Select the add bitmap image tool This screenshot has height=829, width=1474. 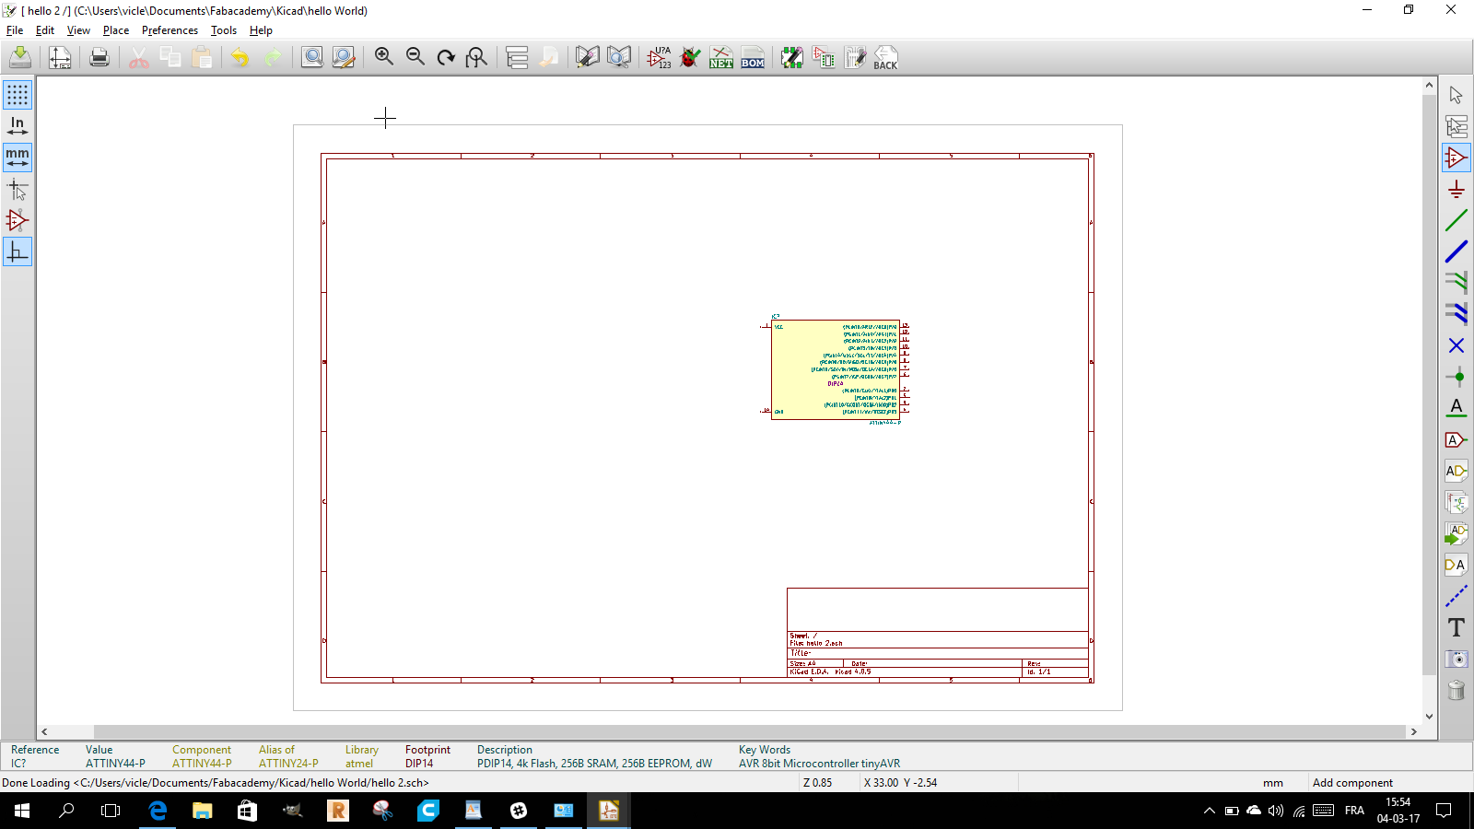pyautogui.click(x=1456, y=659)
